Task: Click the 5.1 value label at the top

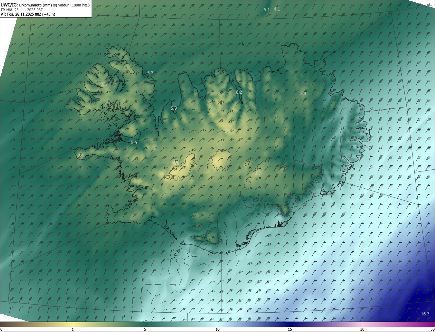Action: click(x=267, y=10)
